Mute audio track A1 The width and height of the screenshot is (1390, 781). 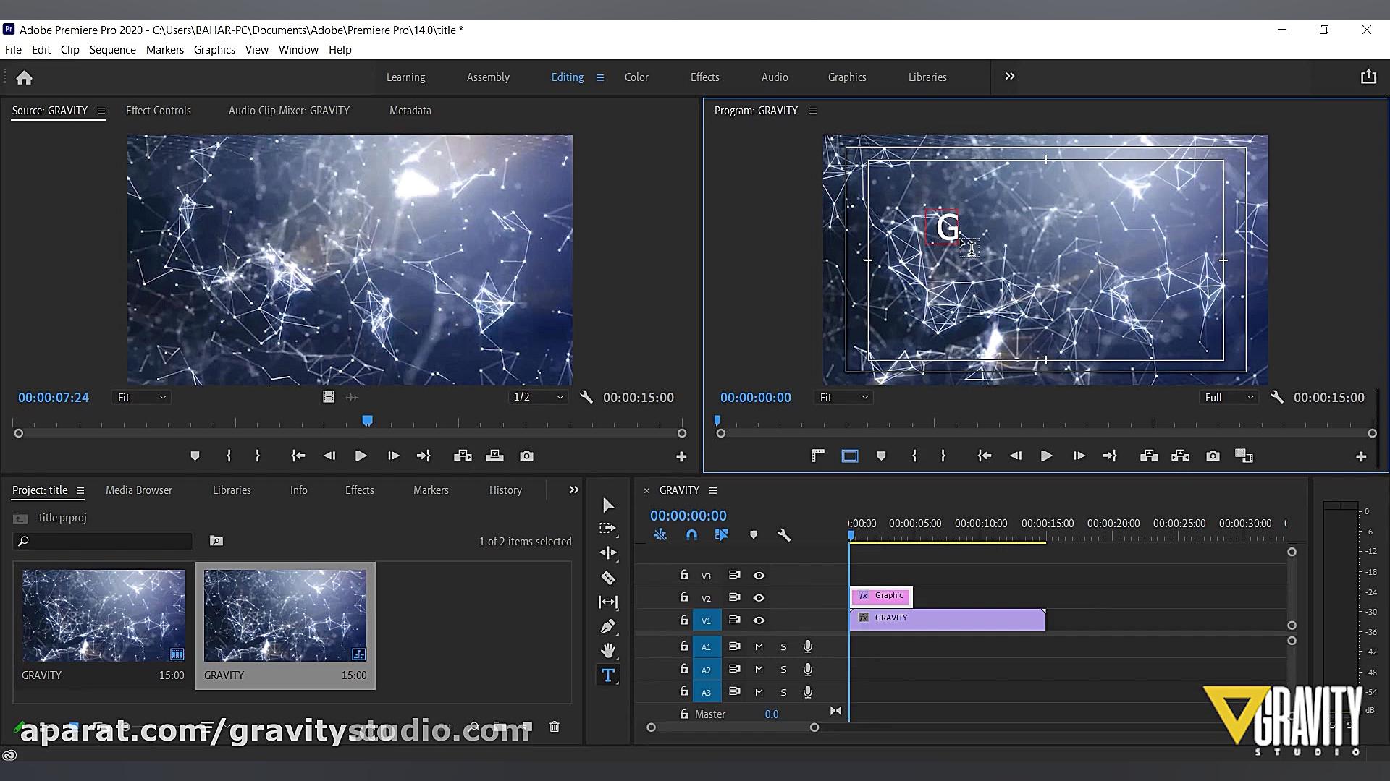click(x=759, y=647)
